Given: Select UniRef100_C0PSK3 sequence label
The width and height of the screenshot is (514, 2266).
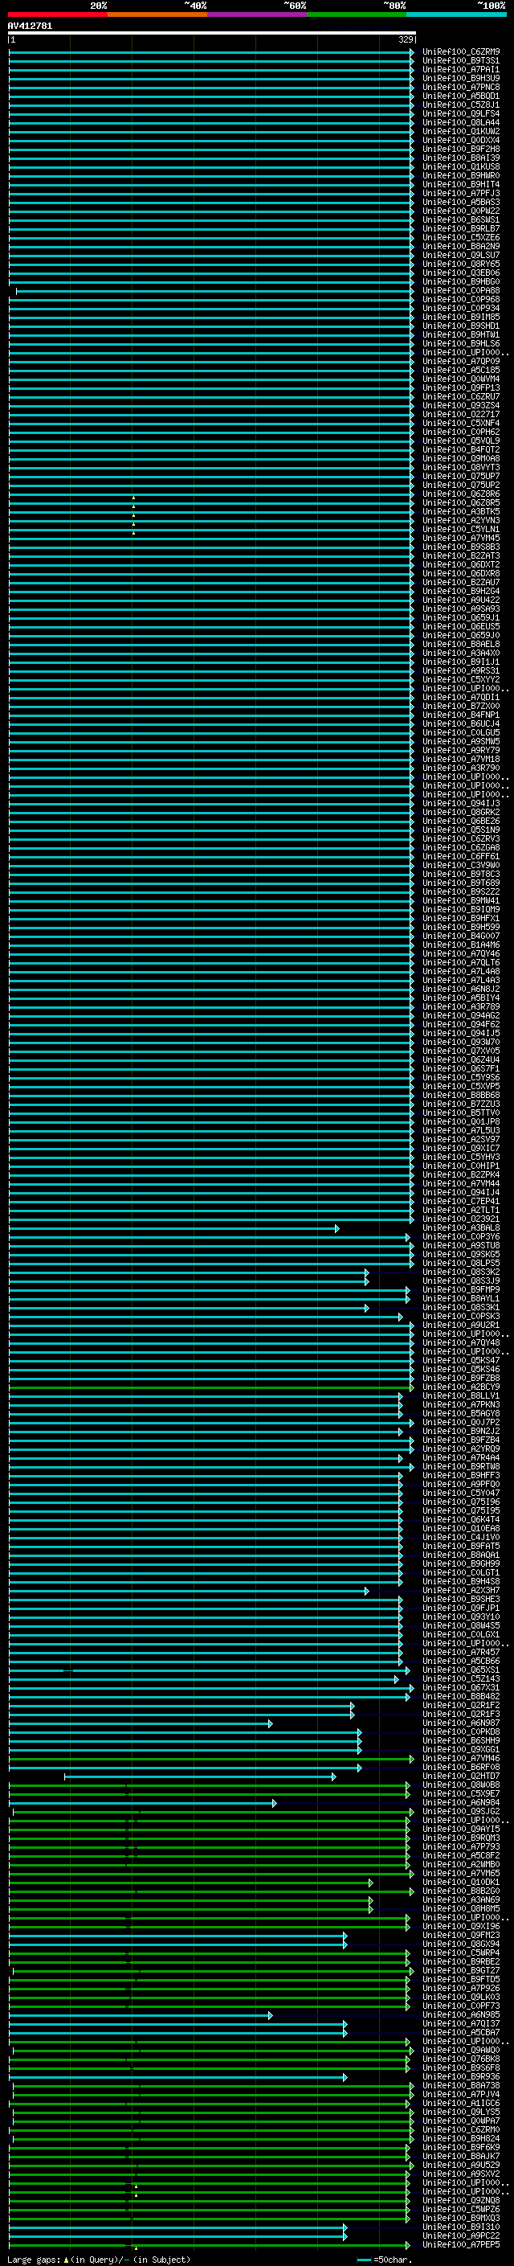Looking at the screenshot, I should point(461,1316).
